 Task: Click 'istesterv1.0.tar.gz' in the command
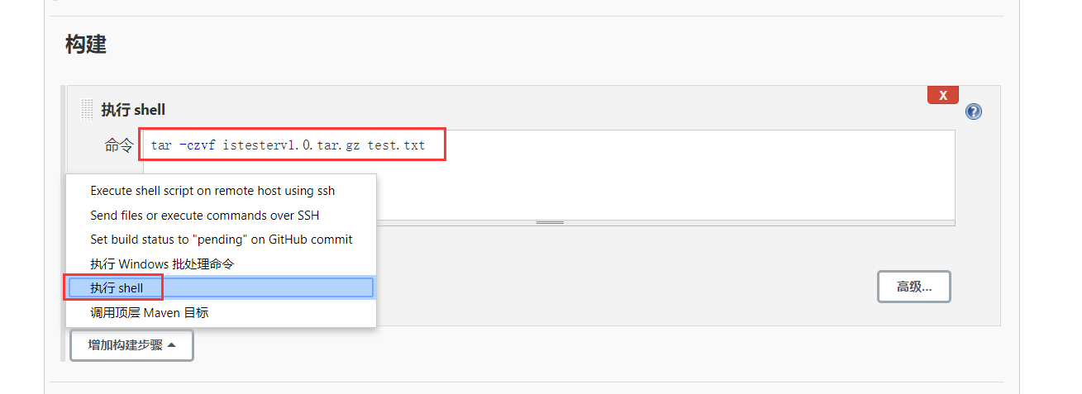point(291,145)
